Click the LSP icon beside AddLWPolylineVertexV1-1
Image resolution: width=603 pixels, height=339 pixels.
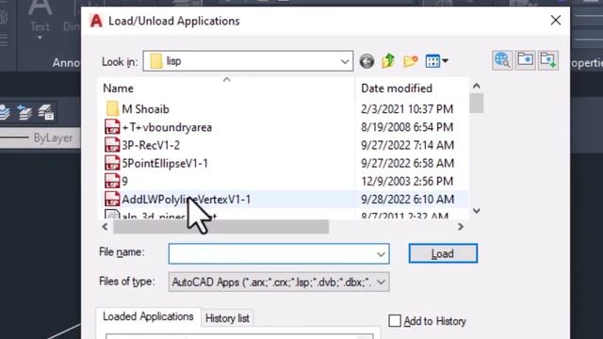click(x=112, y=200)
